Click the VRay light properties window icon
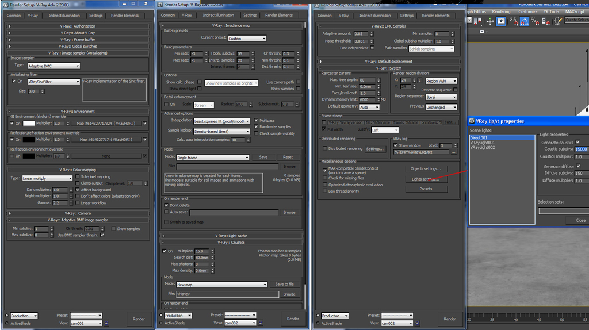 pos(472,121)
